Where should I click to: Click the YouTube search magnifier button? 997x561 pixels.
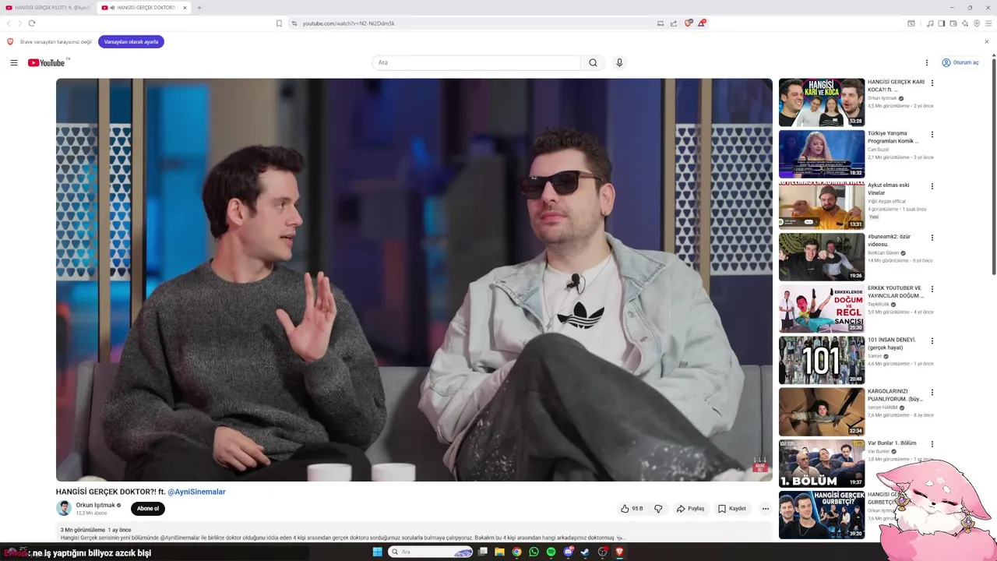tap(593, 62)
